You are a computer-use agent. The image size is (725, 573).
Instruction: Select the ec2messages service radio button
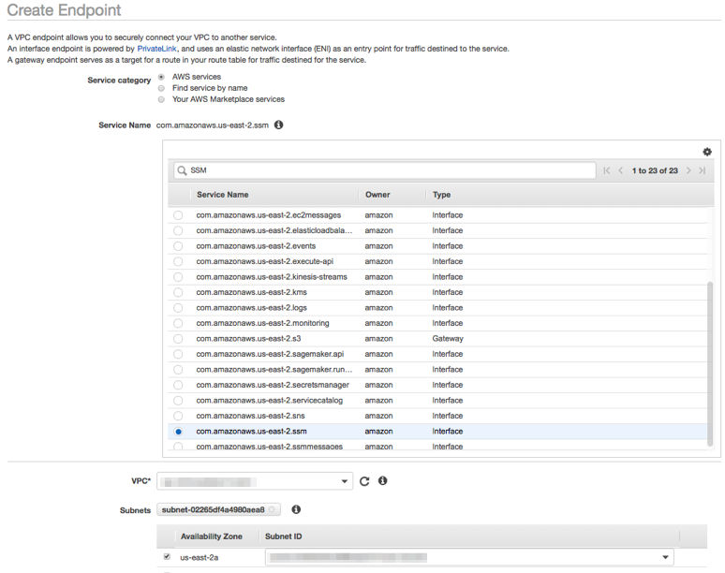[178, 215]
